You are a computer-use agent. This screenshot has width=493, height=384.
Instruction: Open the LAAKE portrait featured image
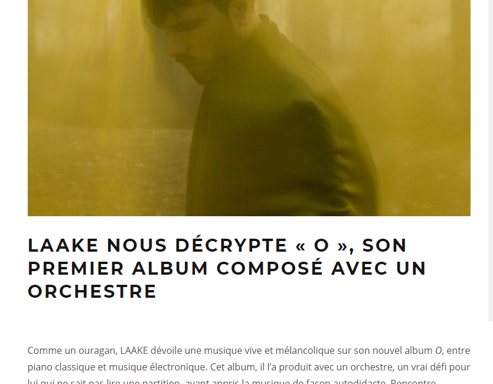pyautogui.click(x=249, y=108)
